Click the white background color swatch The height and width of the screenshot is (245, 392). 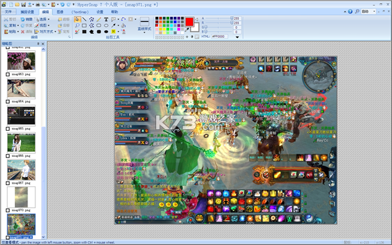pos(196,28)
